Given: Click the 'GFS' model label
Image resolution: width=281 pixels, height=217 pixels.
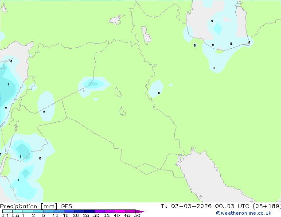Looking at the screenshot, I should [x=66, y=206].
